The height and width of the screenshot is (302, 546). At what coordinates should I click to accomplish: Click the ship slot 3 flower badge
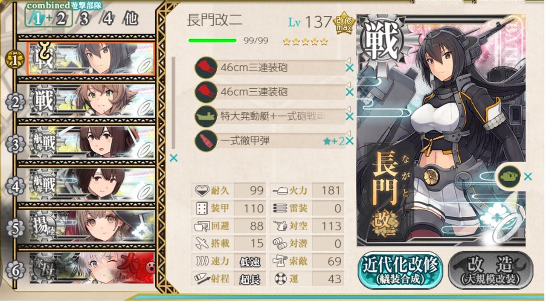coord(15,144)
